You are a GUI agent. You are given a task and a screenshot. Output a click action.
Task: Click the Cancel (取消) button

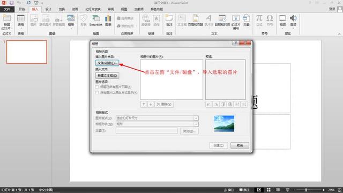tap(240, 145)
